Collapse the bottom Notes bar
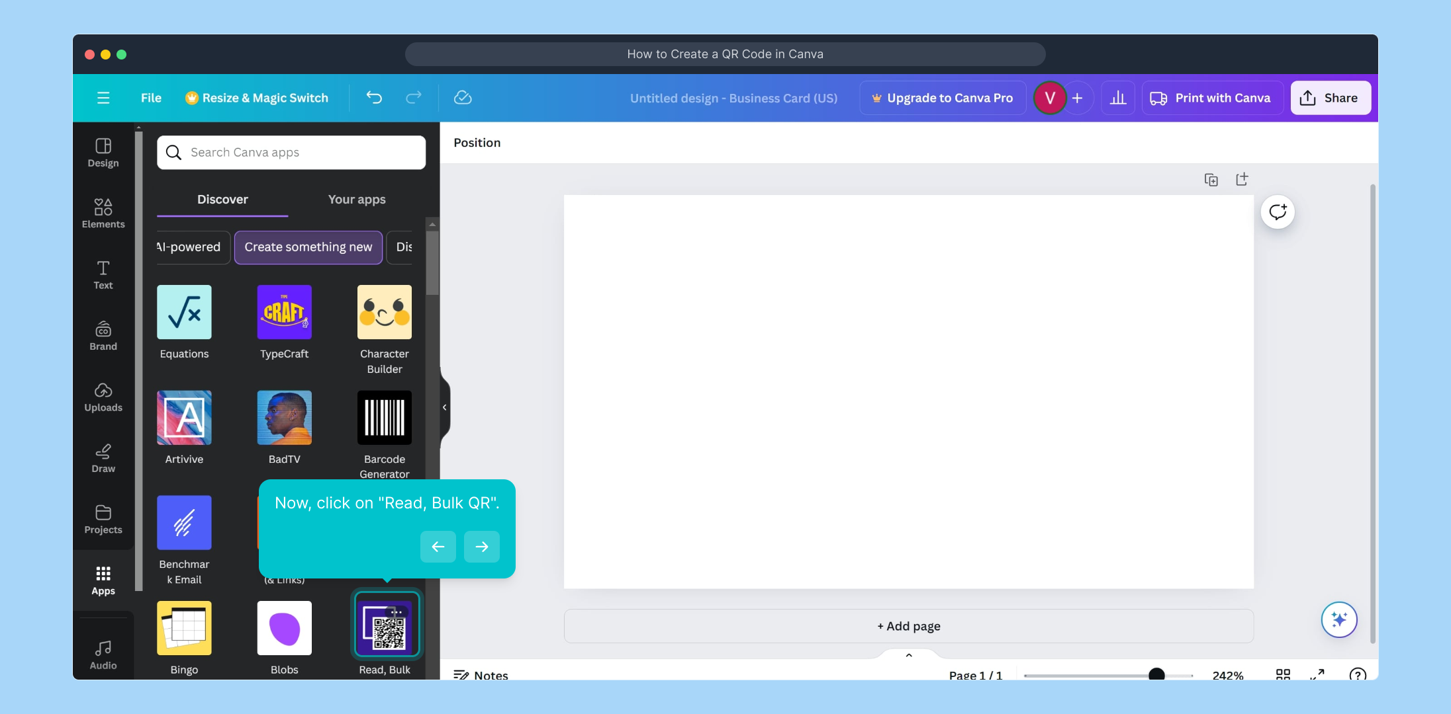 [908, 655]
